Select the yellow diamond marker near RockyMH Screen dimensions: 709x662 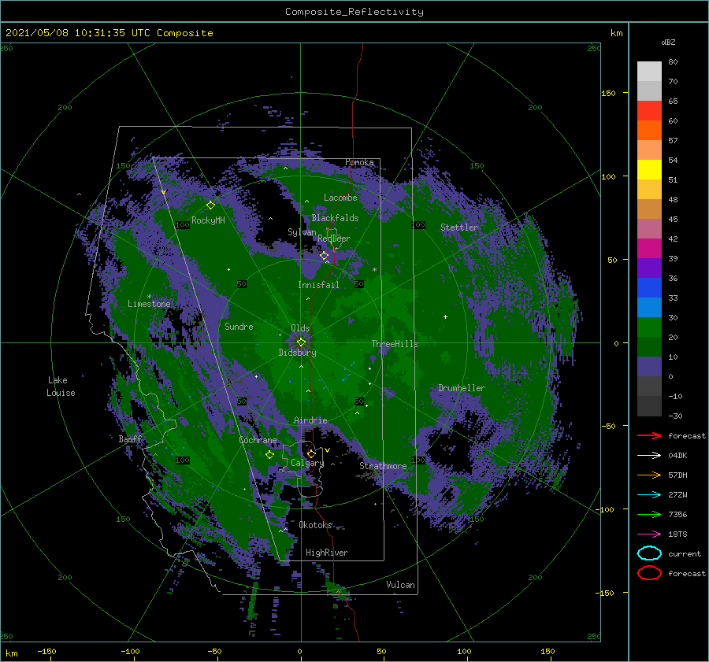(x=210, y=205)
